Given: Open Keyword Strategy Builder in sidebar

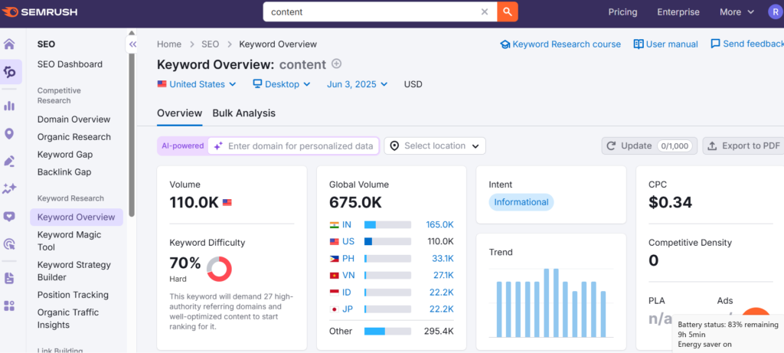Looking at the screenshot, I should click(x=74, y=271).
